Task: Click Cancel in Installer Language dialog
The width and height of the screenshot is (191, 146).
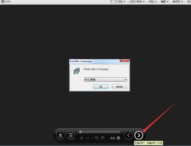Action: point(119,87)
